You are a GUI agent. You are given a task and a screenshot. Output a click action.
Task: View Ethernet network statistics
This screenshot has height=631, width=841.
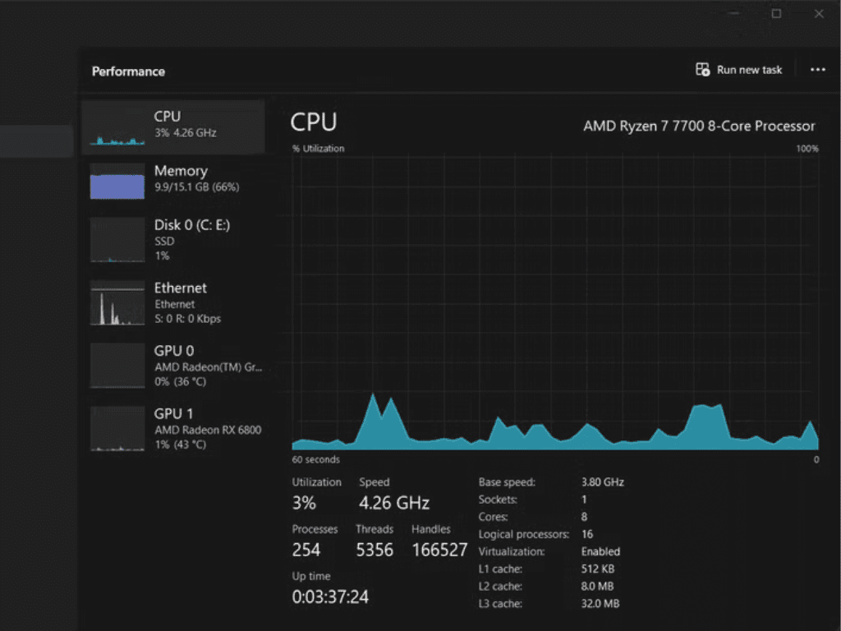click(x=172, y=302)
